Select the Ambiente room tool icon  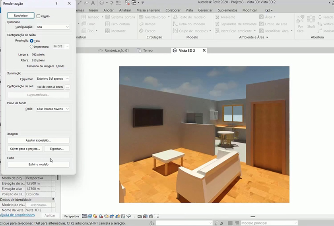pos(217,17)
